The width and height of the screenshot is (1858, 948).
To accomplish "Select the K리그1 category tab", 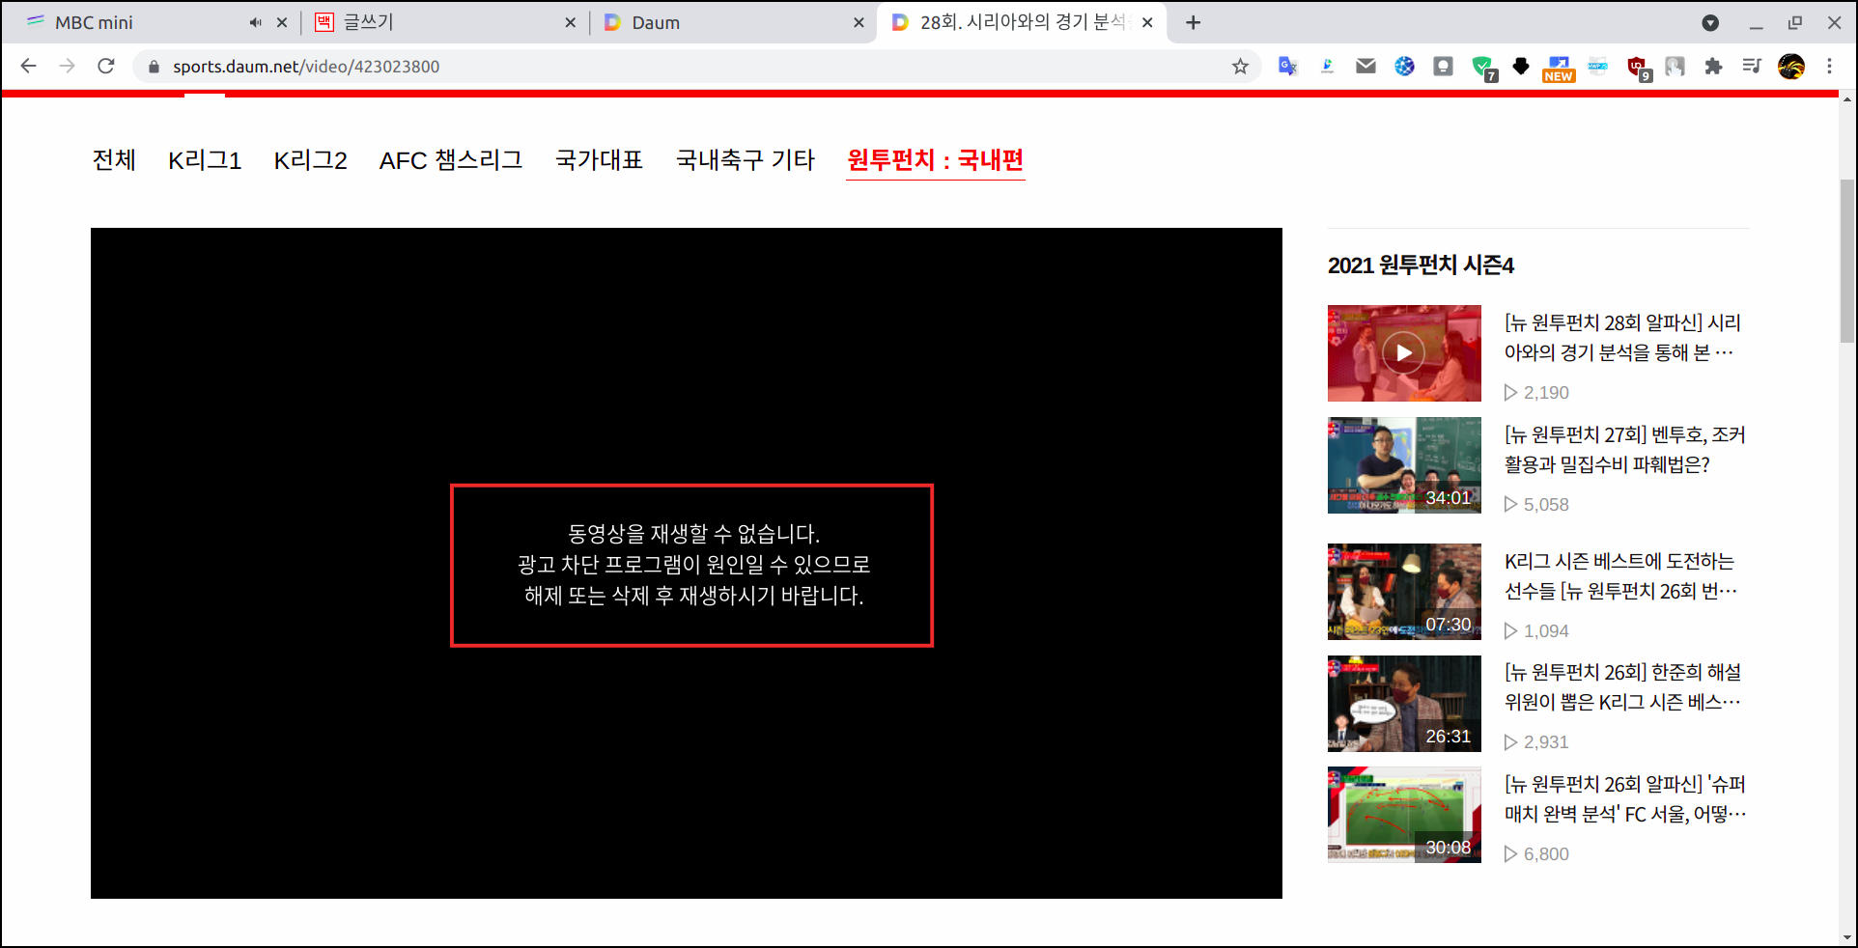I will [205, 160].
